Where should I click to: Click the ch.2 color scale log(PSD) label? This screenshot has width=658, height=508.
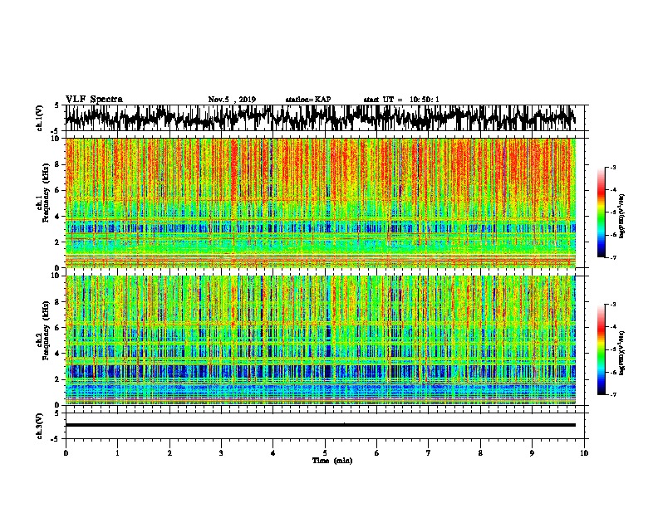pos(622,353)
